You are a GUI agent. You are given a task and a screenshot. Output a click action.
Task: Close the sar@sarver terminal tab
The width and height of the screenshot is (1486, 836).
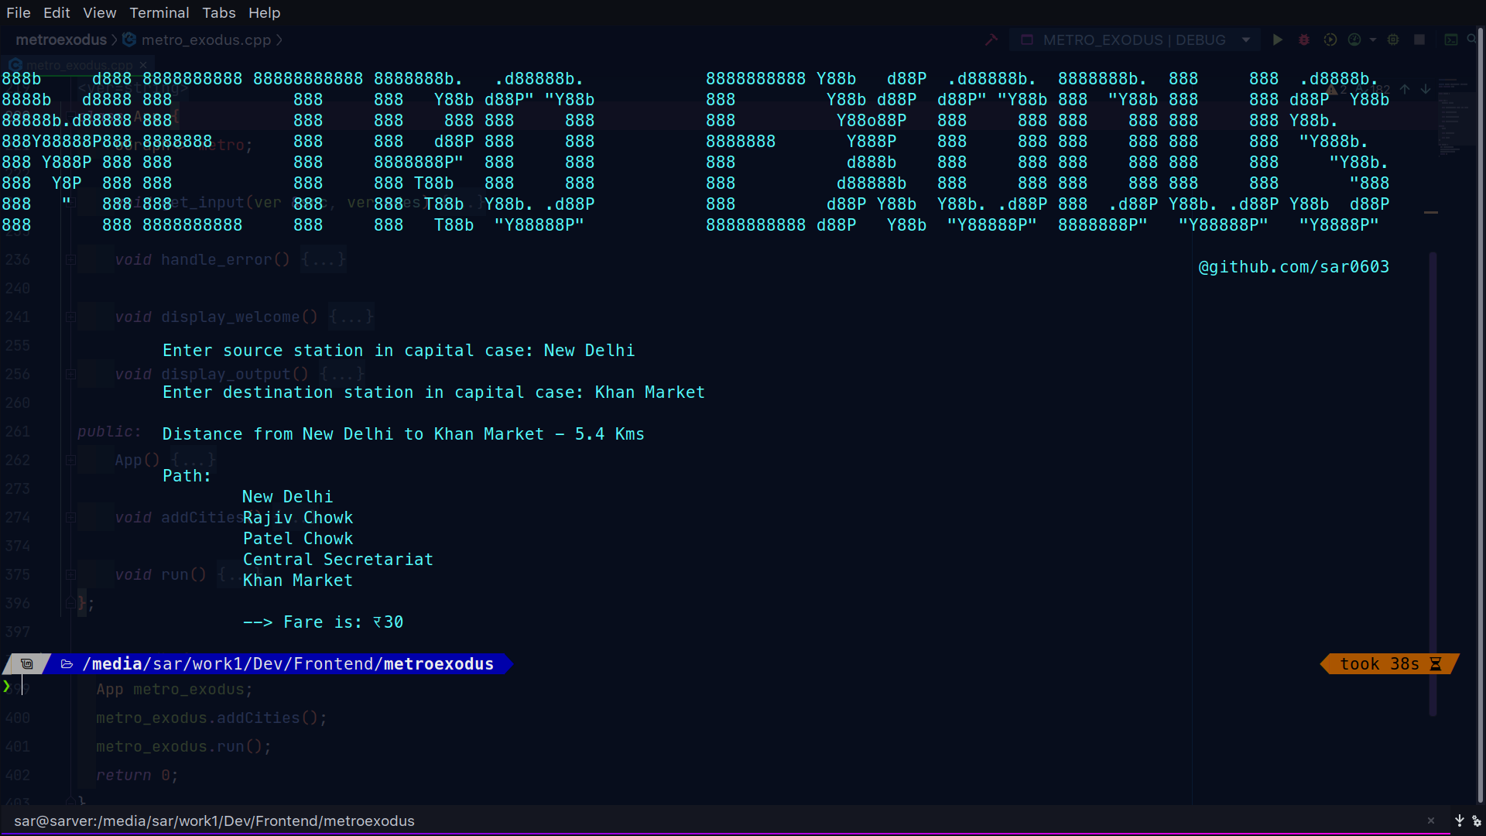pyautogui.click(x=1431, y=821)
